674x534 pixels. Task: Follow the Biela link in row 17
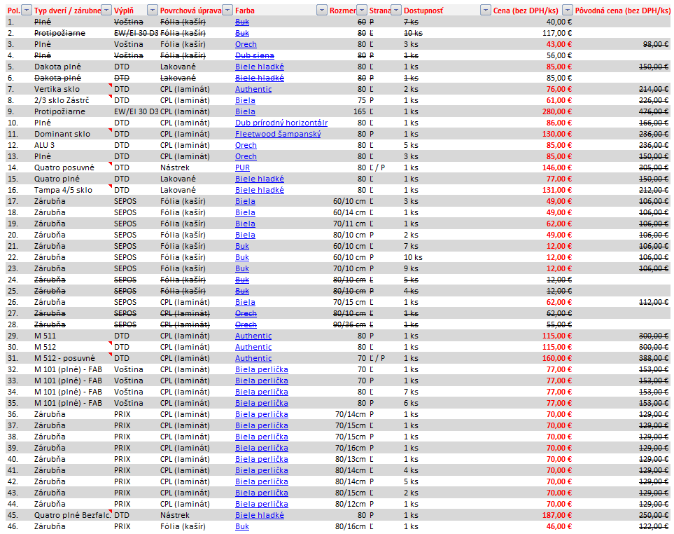pos(245,201)
